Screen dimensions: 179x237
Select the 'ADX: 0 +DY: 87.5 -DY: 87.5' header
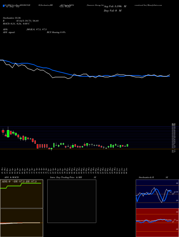(x=19, y=182)
